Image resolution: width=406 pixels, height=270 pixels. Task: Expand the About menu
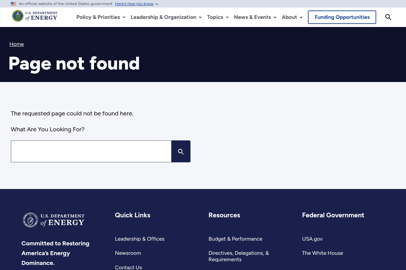pyautogui.click(x=292, y=17)
